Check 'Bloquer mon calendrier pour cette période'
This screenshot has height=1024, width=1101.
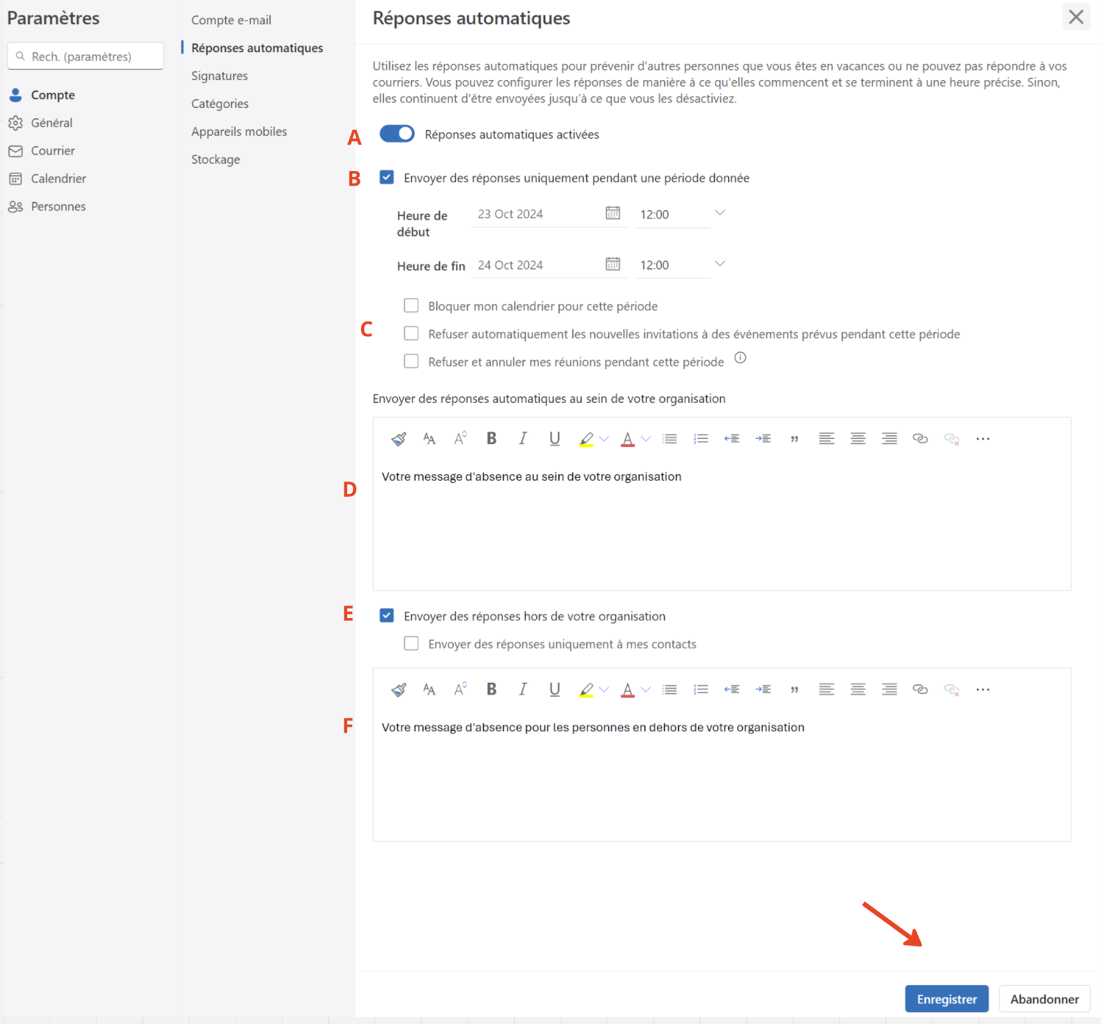[x=412, y=305]
